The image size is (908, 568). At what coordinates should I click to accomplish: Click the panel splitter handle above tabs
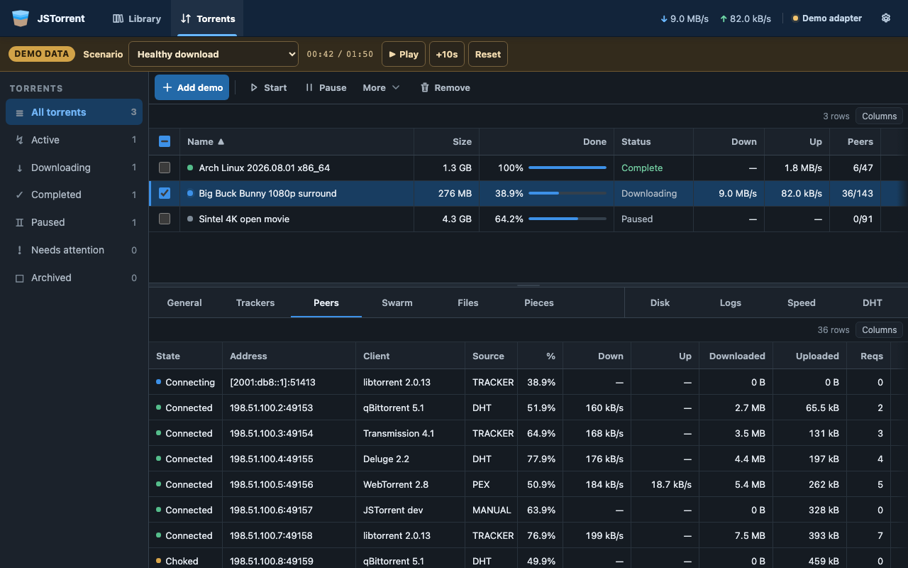coord(528,285)
